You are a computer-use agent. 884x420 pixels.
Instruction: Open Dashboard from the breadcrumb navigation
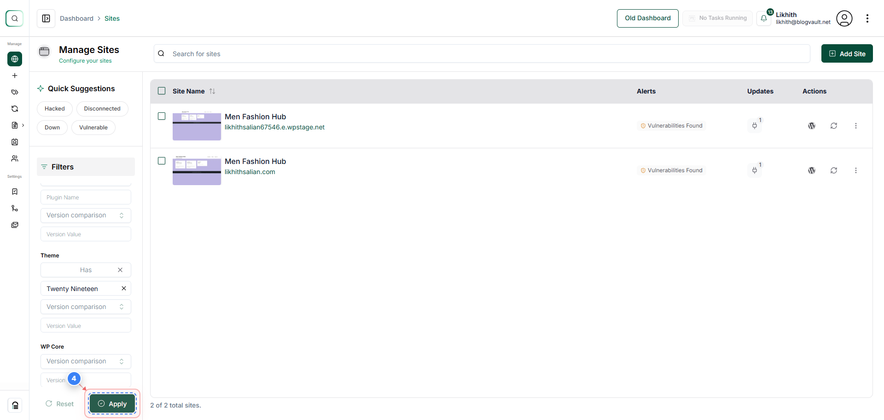click(x=76, y=18)
